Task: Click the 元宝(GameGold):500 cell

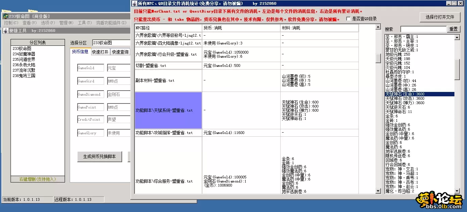Action: point(241,65)
